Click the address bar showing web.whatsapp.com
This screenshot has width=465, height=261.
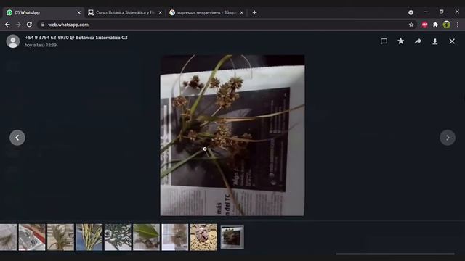pos(227,25)
